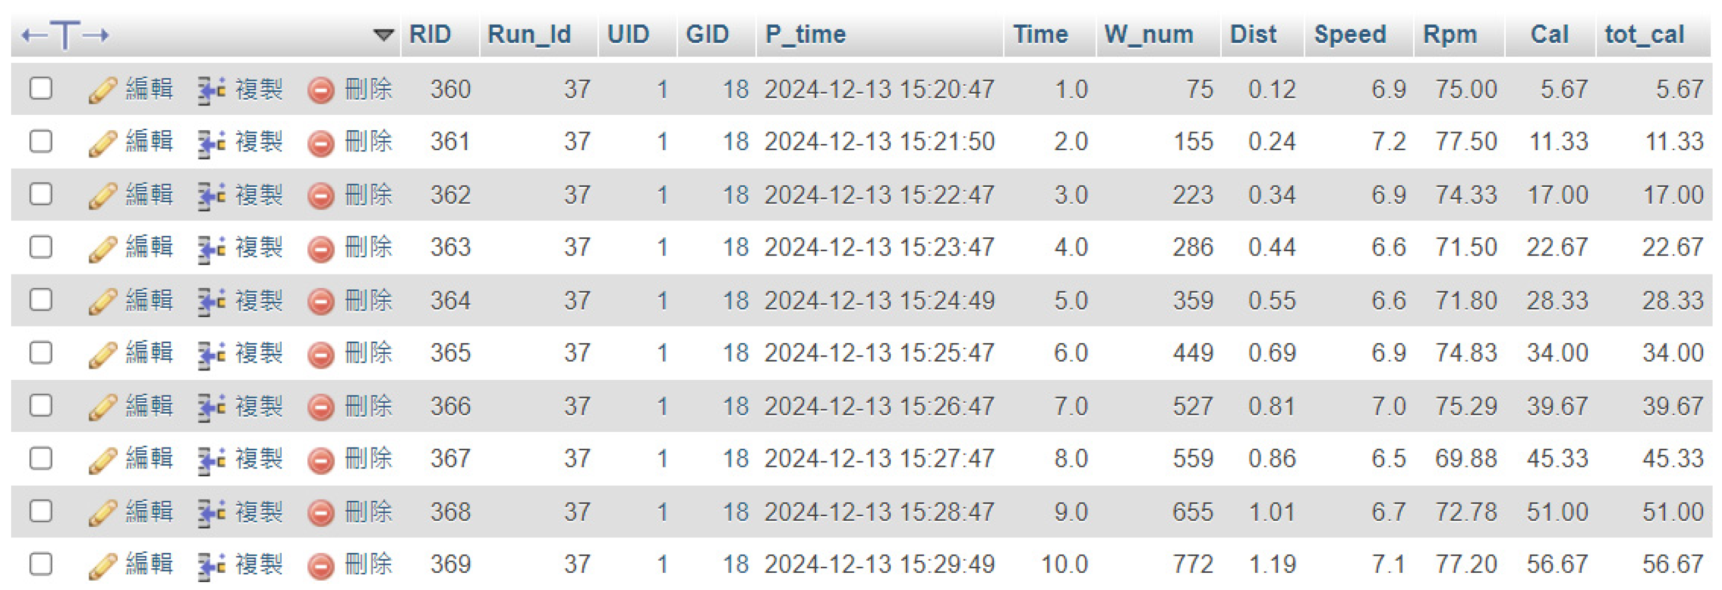
Task: Click the pencil edit icon for RID 360
Action: click(x=102, y=89)
